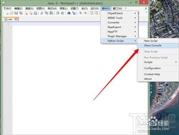Maximize the Notepad++ window

click(136, 3)
